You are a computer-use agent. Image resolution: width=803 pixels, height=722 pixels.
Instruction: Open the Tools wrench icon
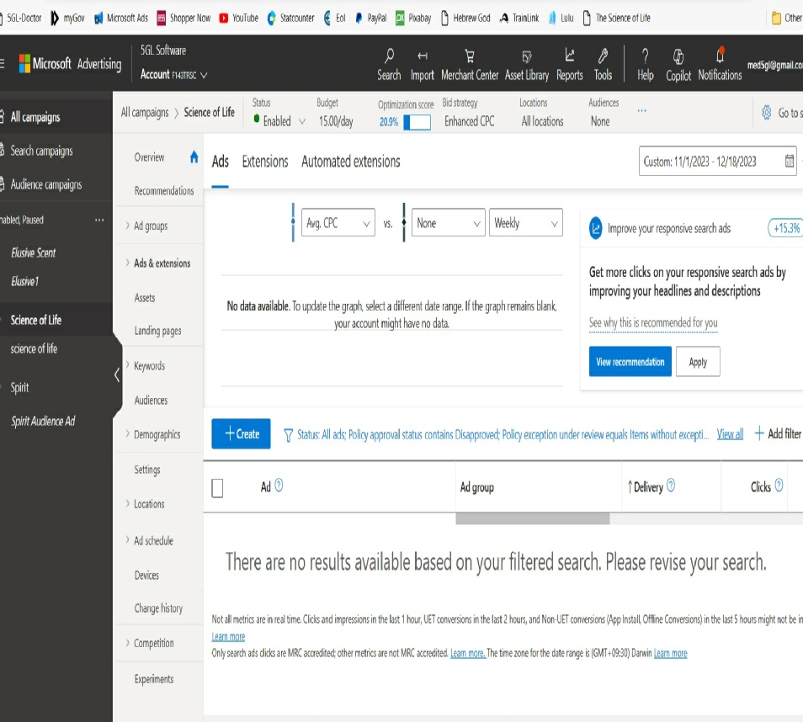tap(603, 56)
